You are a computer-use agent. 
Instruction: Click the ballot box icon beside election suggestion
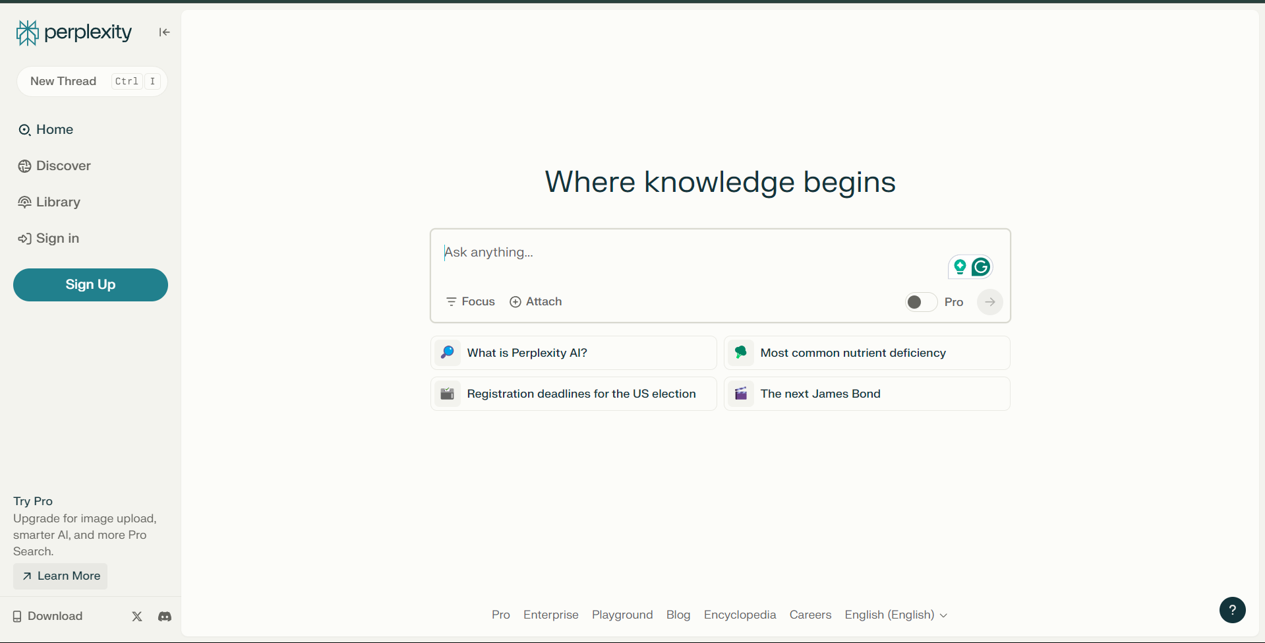pyautogui.click(x=448, y=394)
